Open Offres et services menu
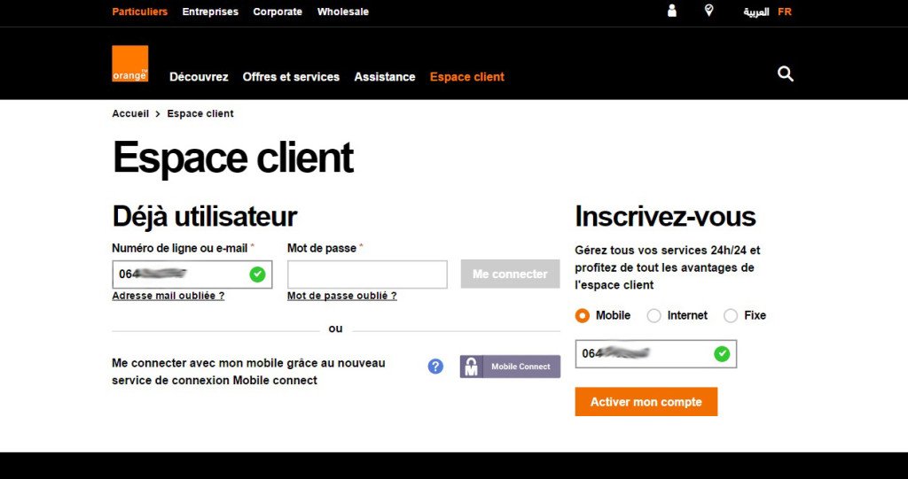 click(x=291, y=77)
